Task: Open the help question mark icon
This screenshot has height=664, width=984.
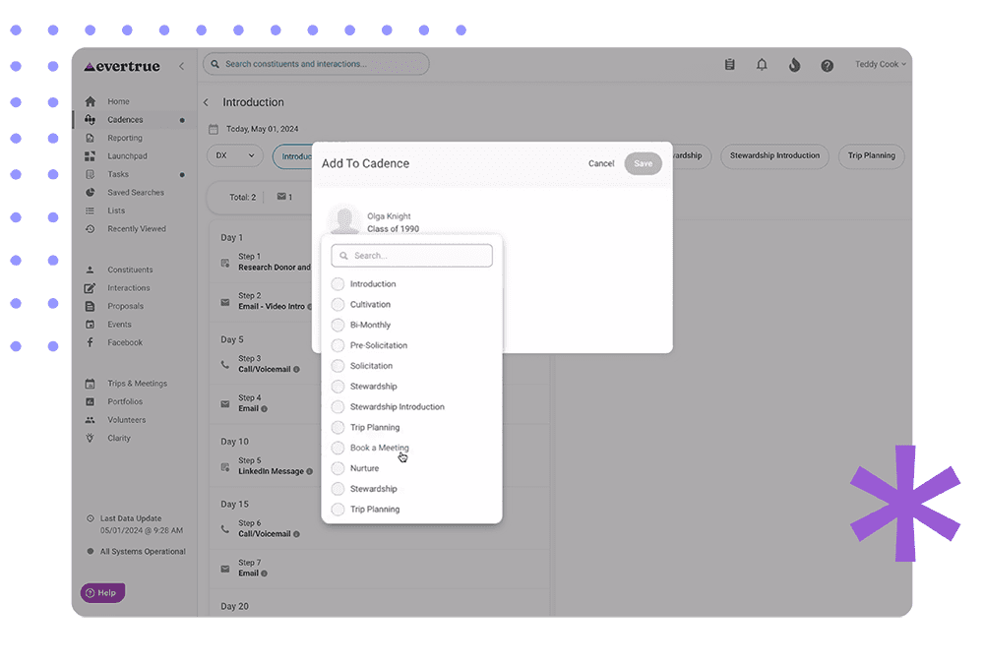Action: tap(827, 66)
